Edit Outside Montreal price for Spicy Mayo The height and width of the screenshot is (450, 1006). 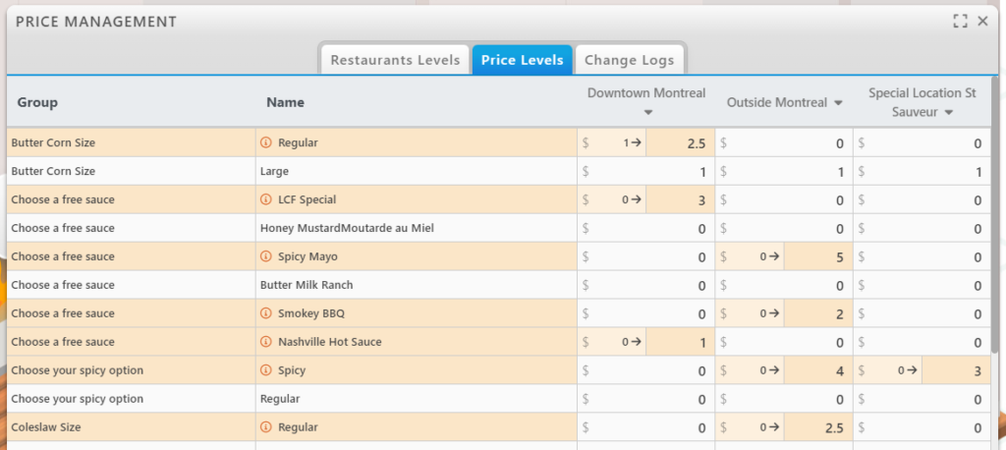point(815,257)
